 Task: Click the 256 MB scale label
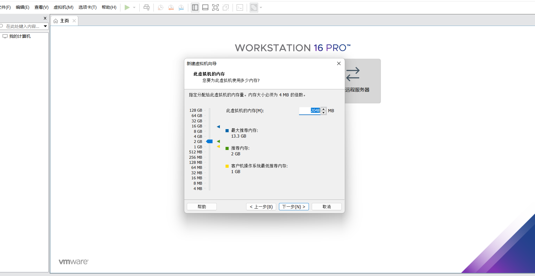click(196, 158)
